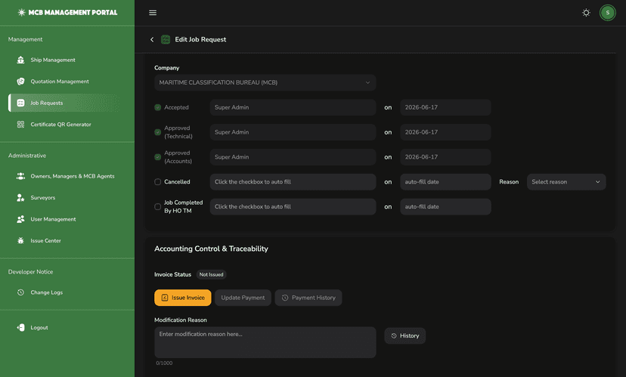Open the Company dropdown
The width and height of the screenshot is (626, 377).
click(x=265, y=82)
